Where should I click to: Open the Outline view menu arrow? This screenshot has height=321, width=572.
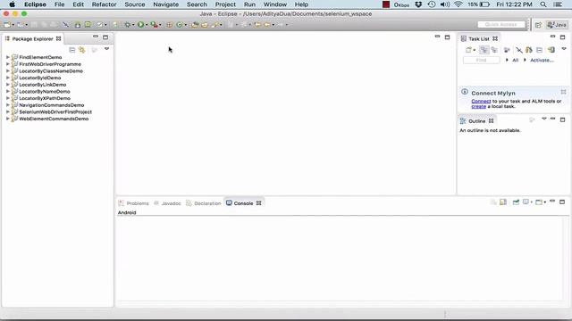pos(544,119)
